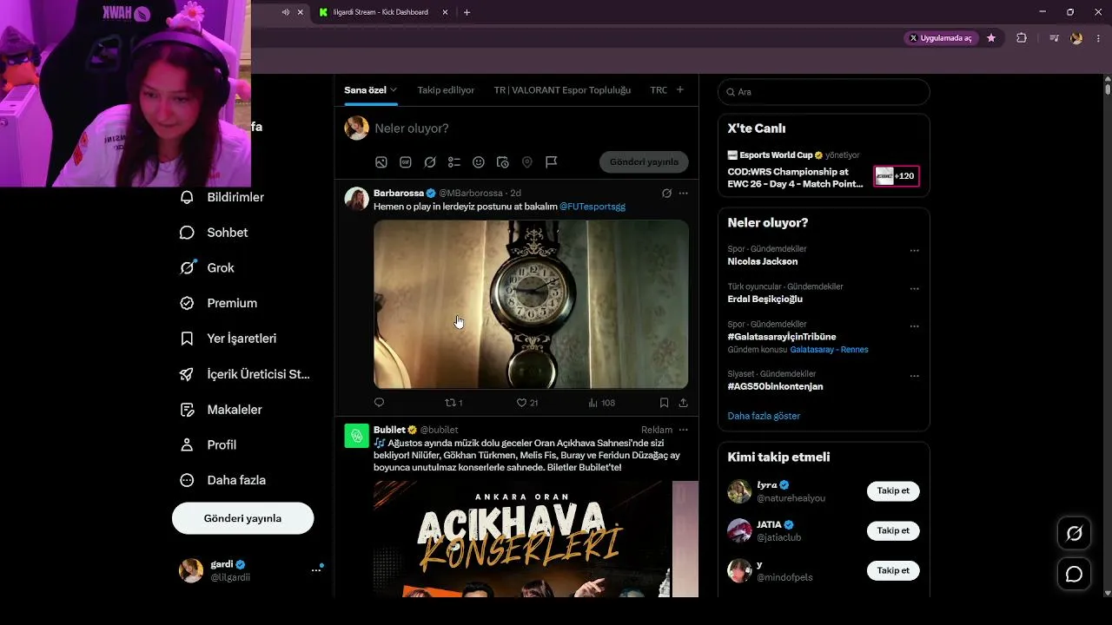
Task: Share Barbarossa's post
Action: pos(683,403)
